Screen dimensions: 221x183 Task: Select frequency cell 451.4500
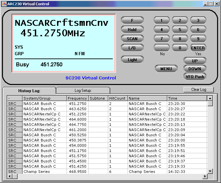click(x=78, y=161)
